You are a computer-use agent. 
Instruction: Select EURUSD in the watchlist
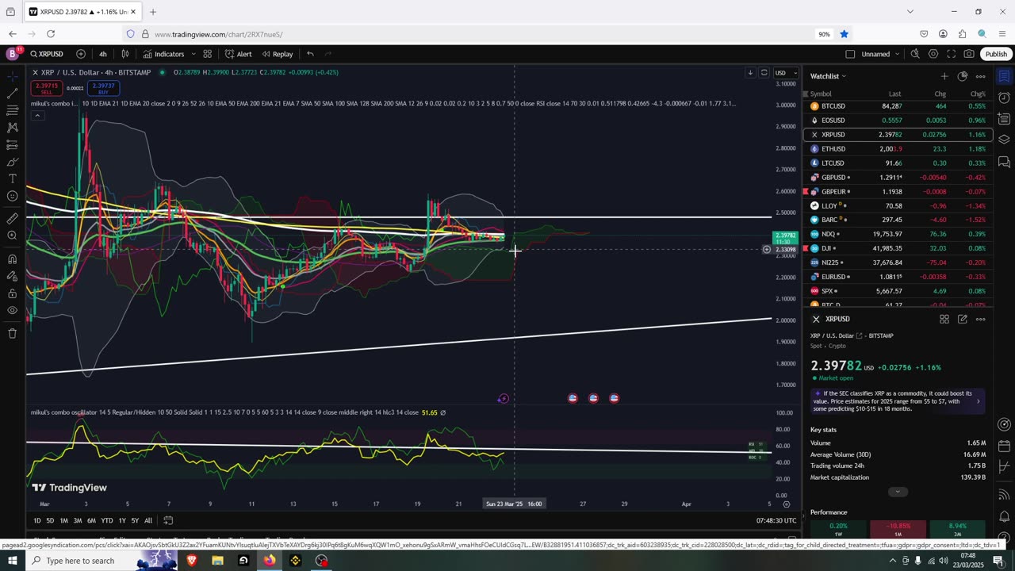coord(898,277)
